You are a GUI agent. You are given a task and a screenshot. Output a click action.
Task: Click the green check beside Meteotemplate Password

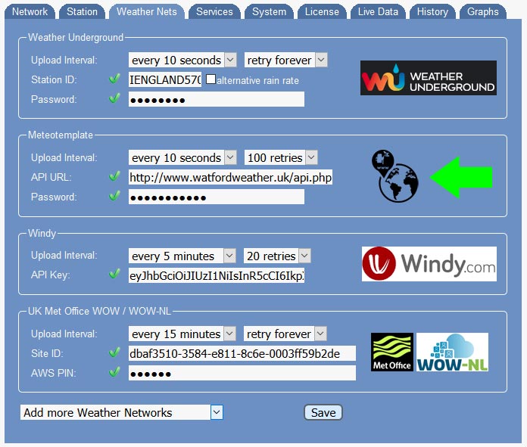pyautogui.click(x=114, y=196)
